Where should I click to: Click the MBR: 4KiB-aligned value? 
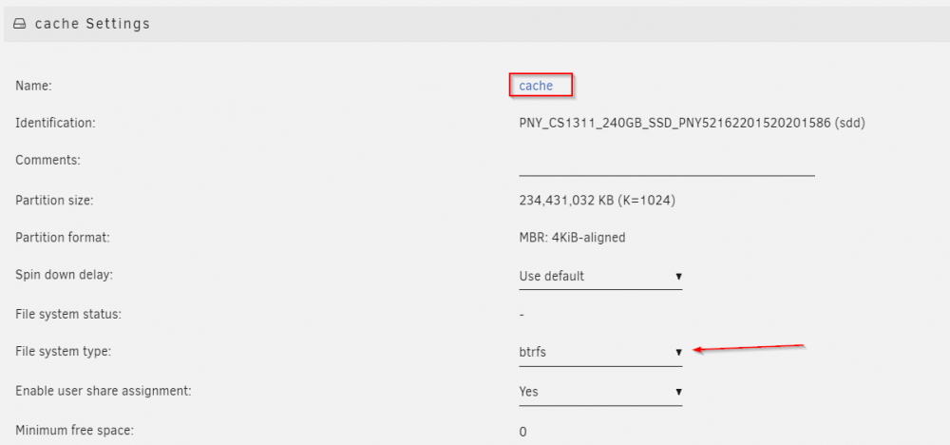pos(572,238)
